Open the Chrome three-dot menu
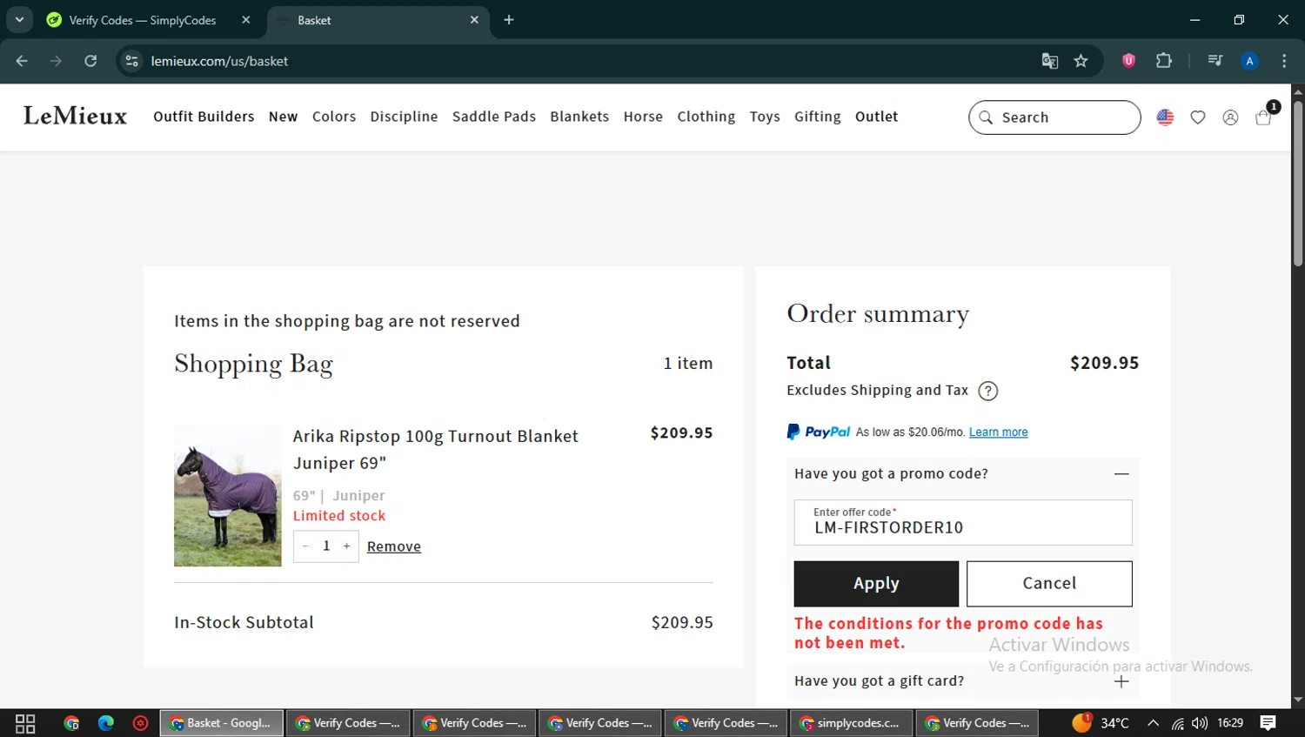Viewport: 1305px width, 737px height. pyautogui.click(x=1284, y=61)
